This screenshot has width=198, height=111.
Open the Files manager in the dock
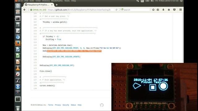[x=18, y=12]
